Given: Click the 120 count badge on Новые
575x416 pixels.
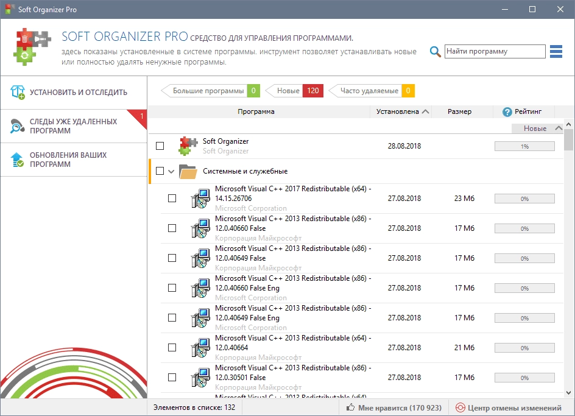Looking at the screenshot, I should (x=313, y=91).
